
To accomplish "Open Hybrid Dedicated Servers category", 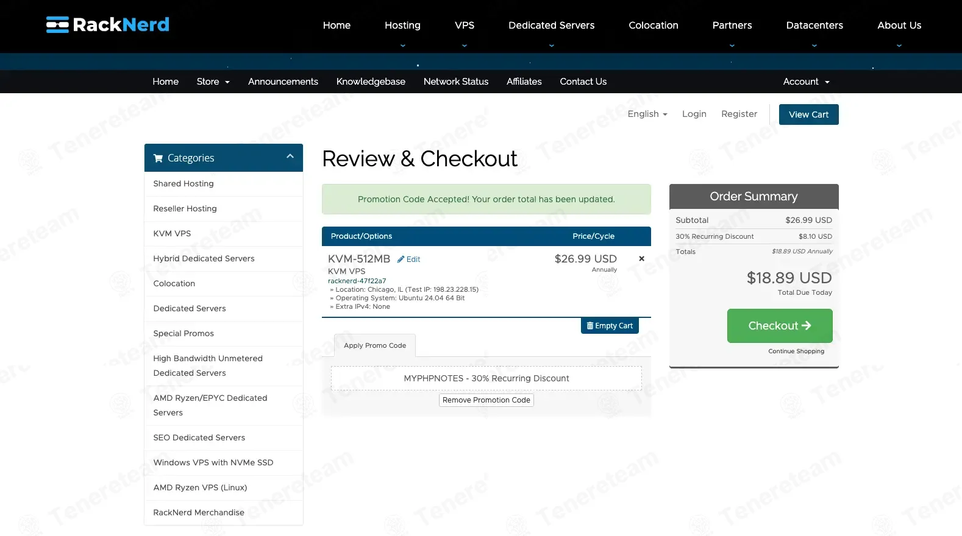I will [x=224, y=259].
